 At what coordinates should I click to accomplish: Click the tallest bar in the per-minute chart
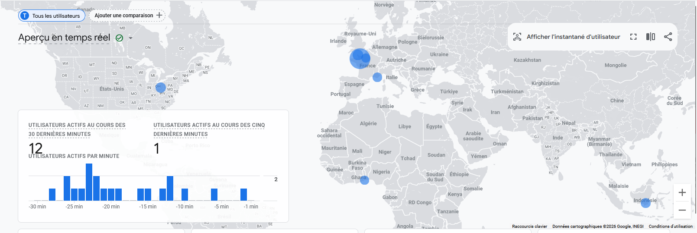(x=89, y=182)
